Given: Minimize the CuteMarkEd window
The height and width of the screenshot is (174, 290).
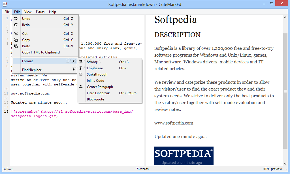Looking at the screenshot, I should coord(264,4).
